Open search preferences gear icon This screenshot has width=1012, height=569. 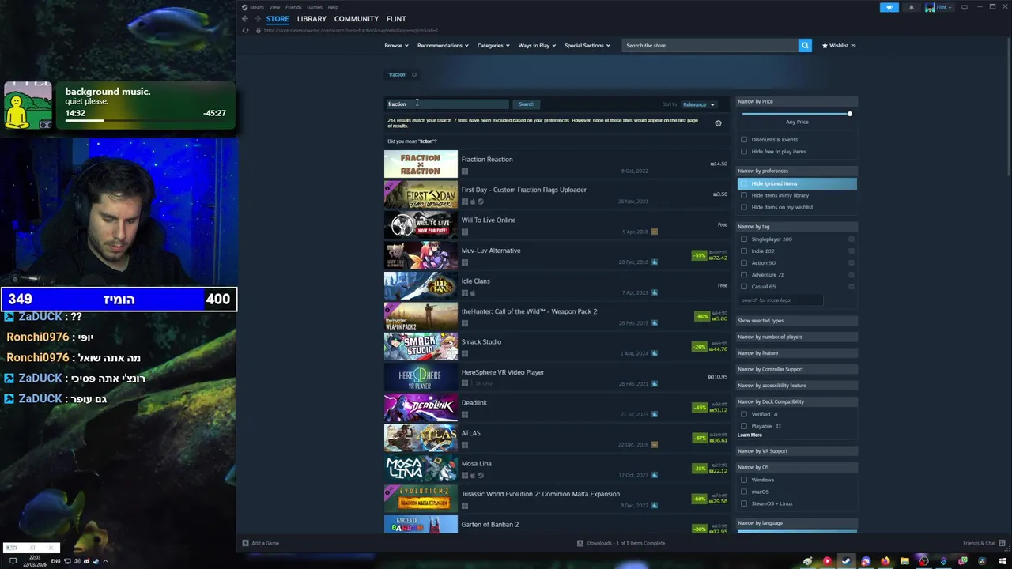pyautogui.click(x=718, y=123)
